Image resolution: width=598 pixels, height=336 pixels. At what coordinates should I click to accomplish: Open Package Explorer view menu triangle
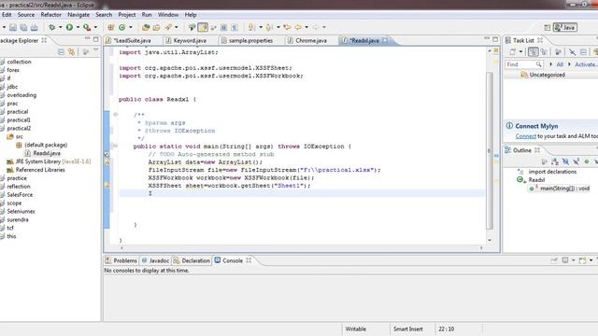click(95, 50)
